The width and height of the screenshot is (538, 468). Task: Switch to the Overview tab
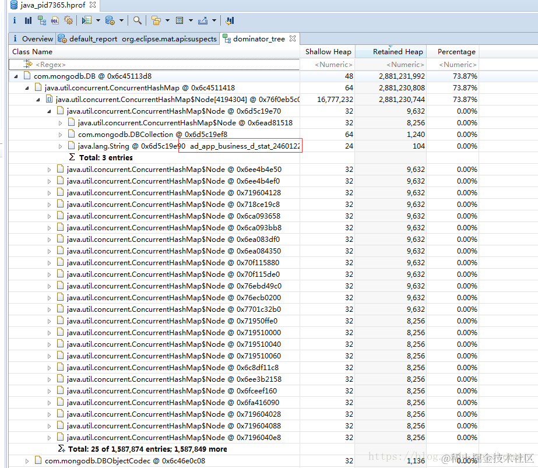click(32, 39)
